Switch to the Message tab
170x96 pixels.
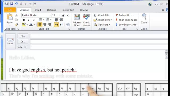24,10
